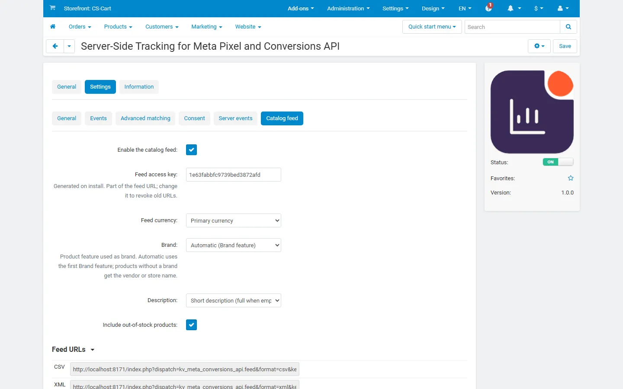The height and width of the screenshot is (389, 623).
Task: Open the Information tab
Action: coord(139,87)
